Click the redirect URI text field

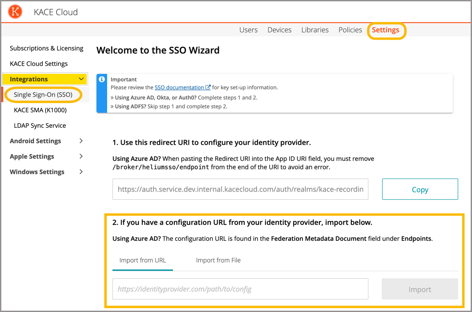click(x=240, y=189)
